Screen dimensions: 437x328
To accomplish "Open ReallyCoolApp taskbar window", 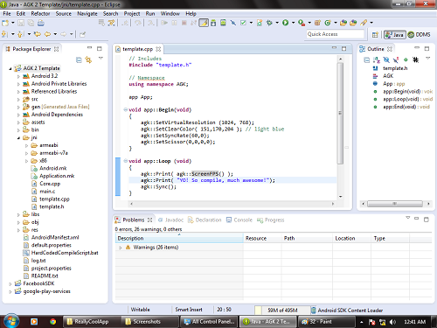I will (92, 322).
